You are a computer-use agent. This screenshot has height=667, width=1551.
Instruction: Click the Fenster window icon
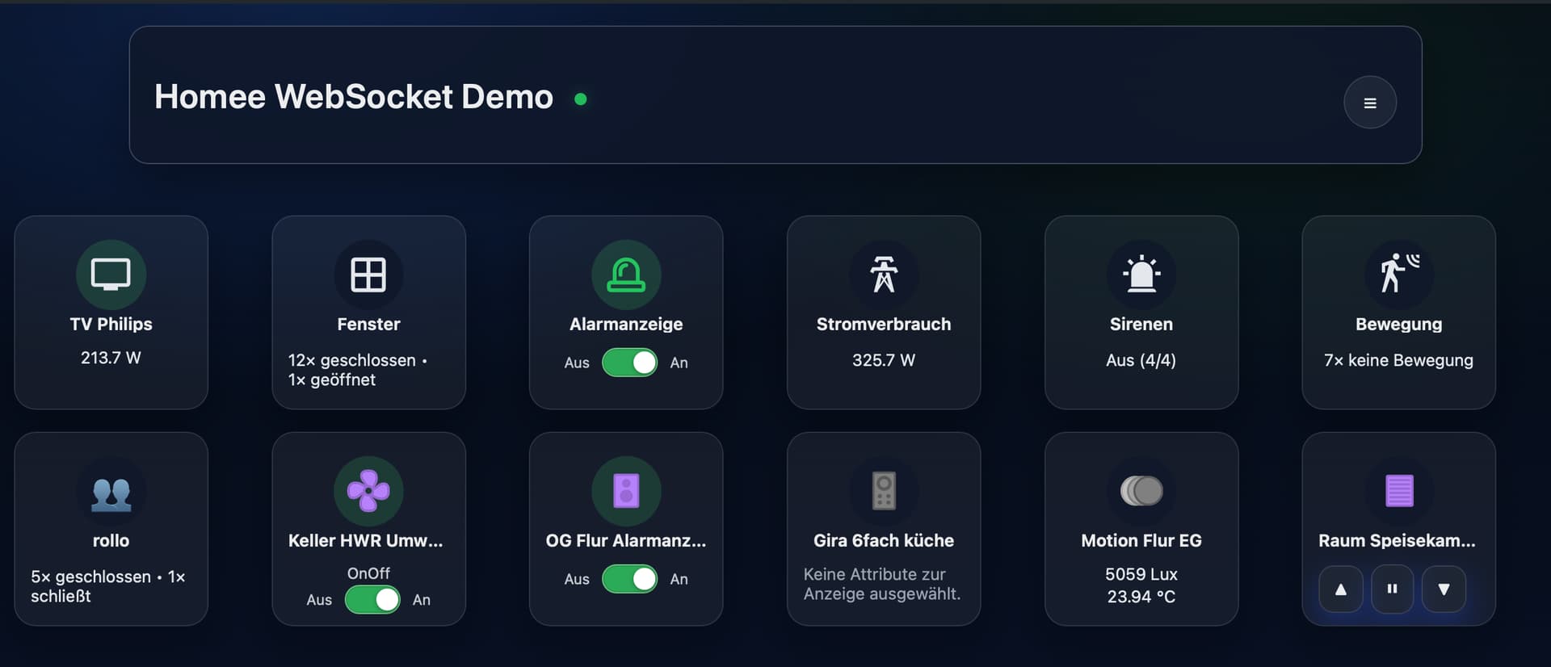point(368,275)
